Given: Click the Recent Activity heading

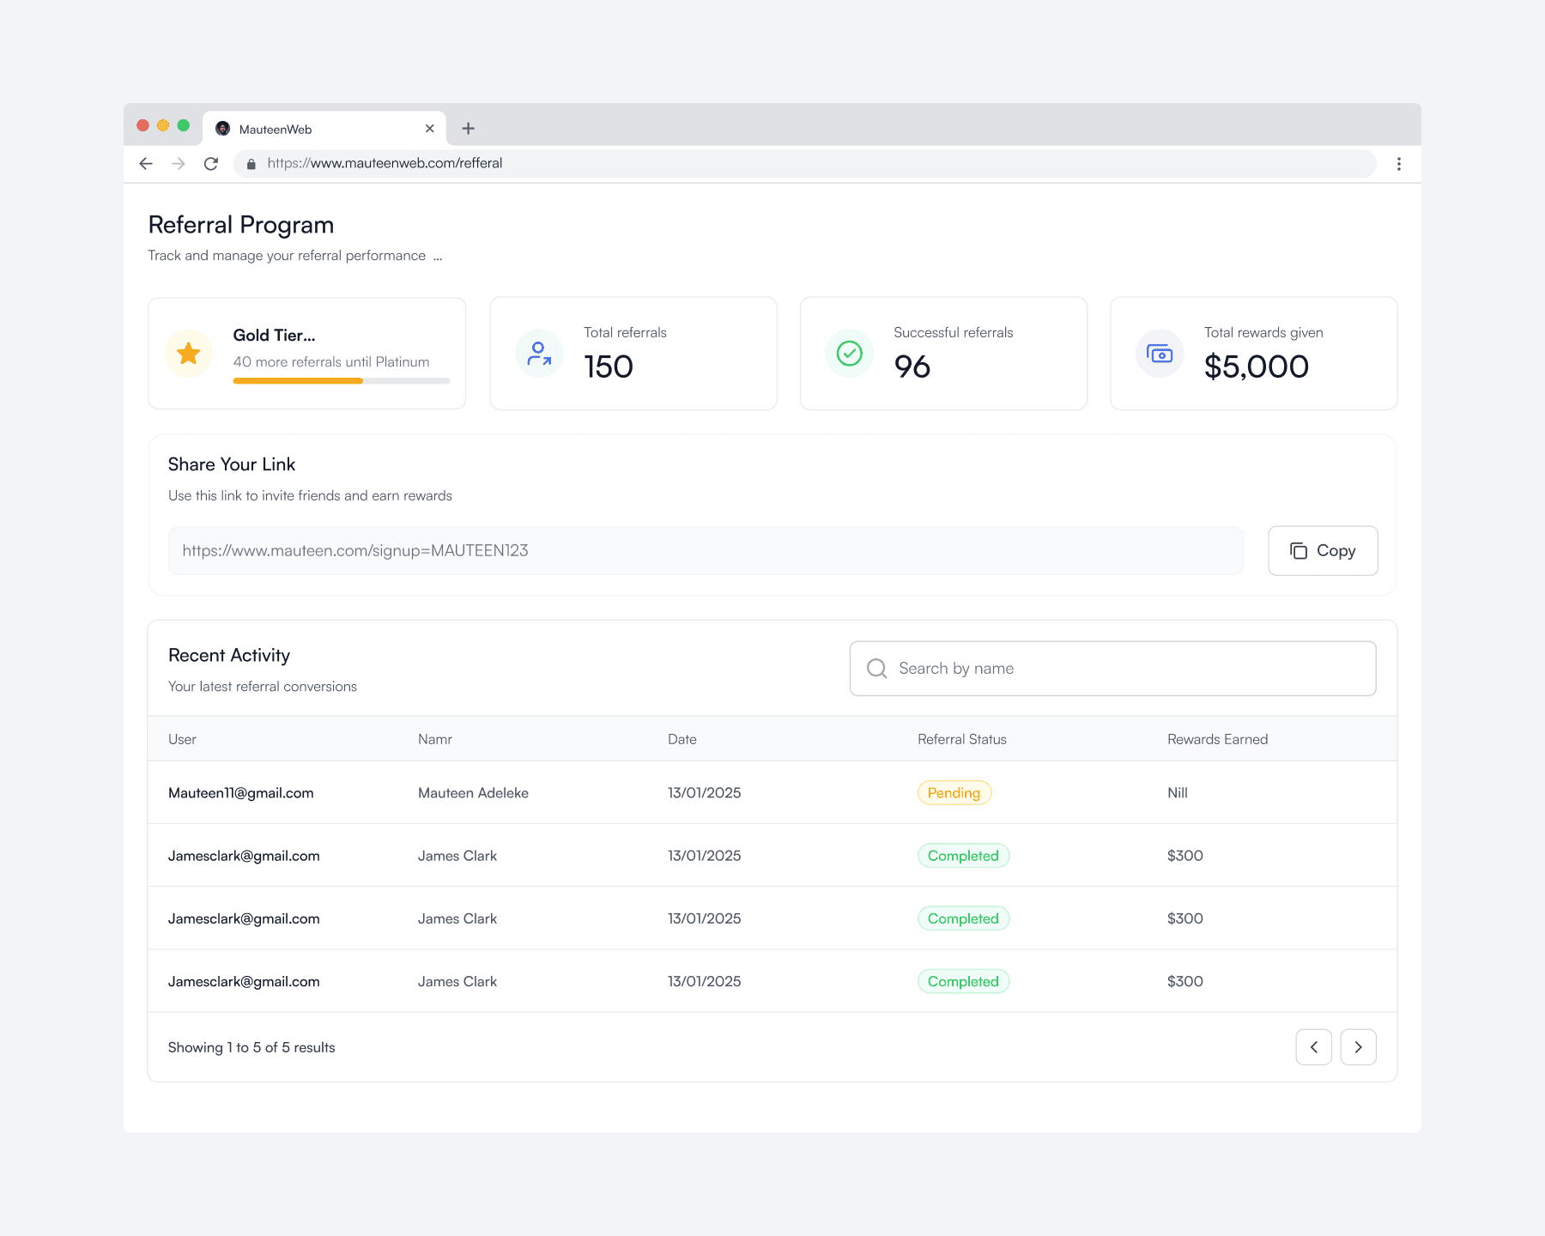Looking at the screenshot, I should click(229, 656).
